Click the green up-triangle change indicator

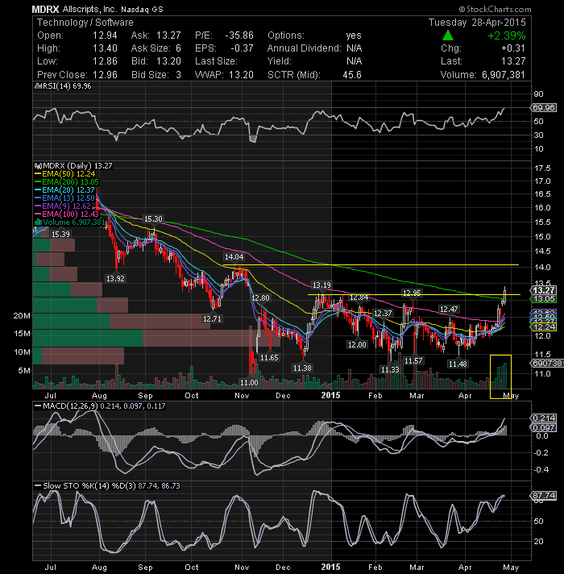click(x=448, y=35)
